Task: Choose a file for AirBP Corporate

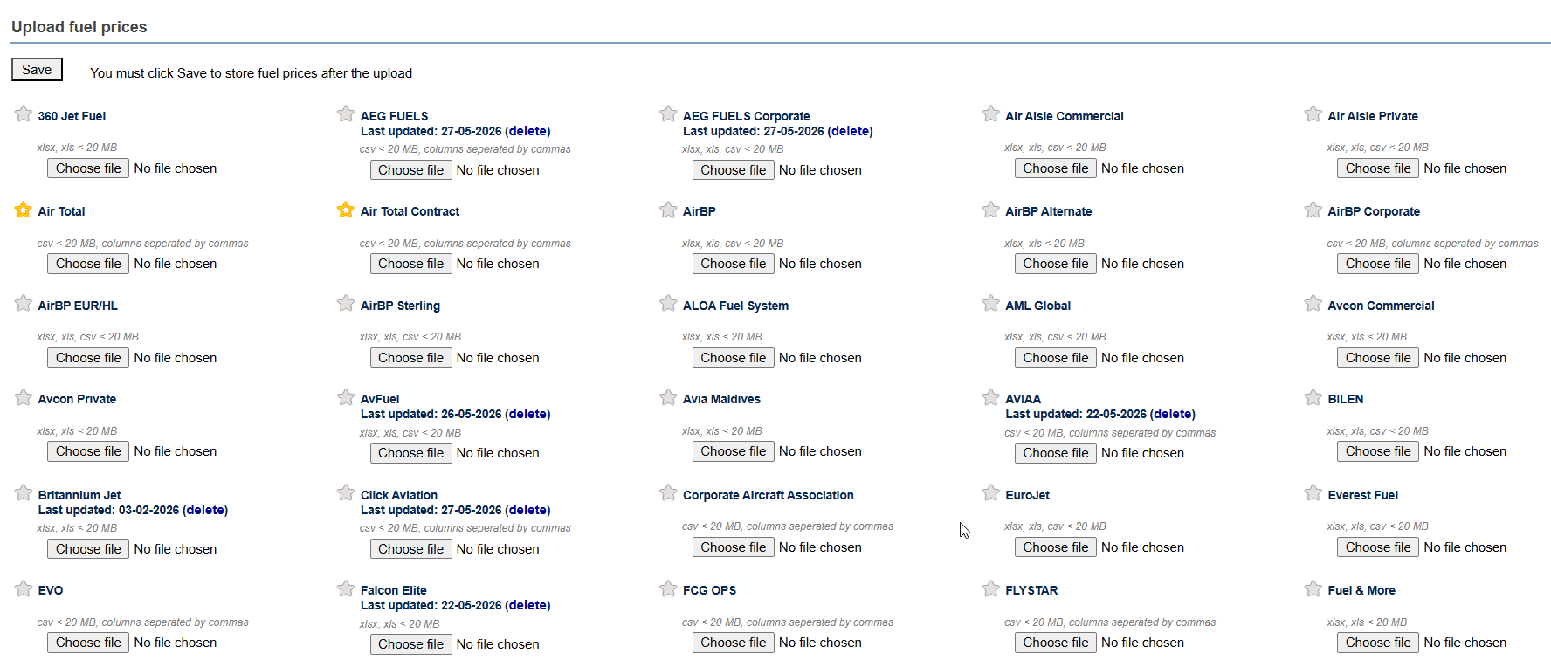Action: [1378, 264]
